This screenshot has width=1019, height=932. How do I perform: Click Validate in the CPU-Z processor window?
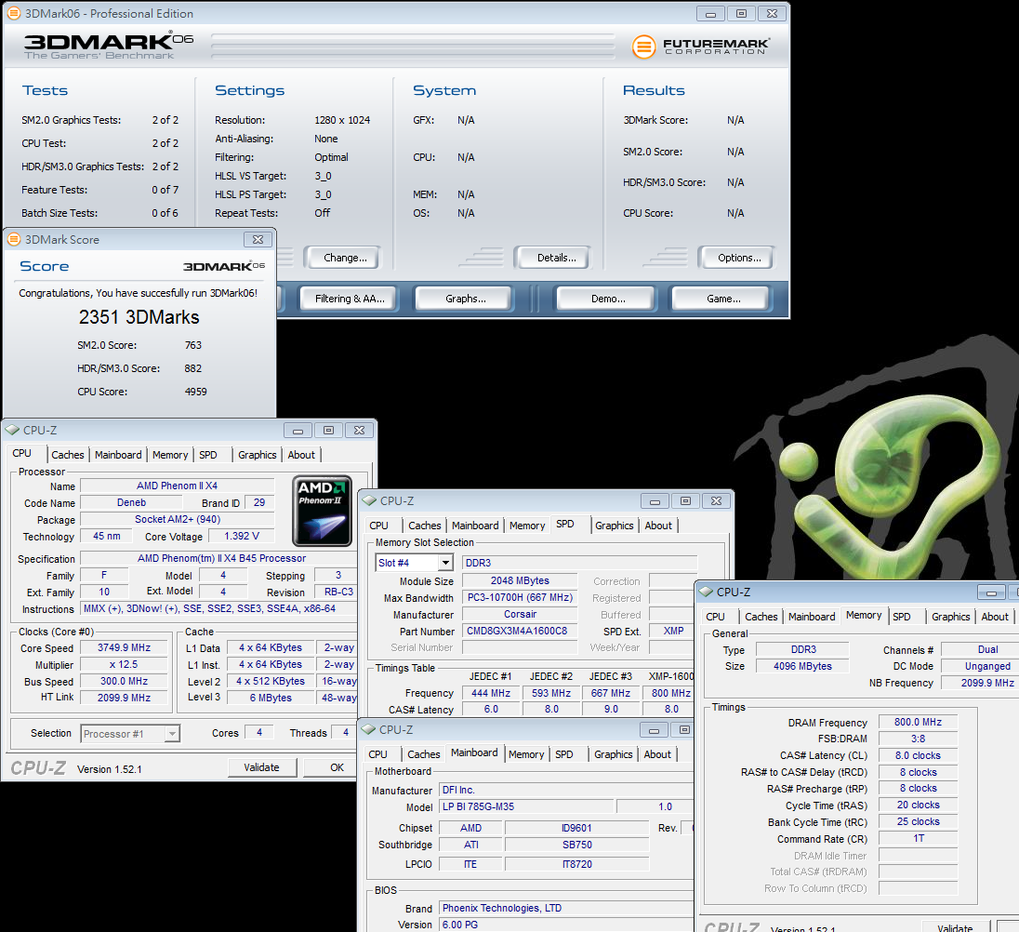(262, 767)
